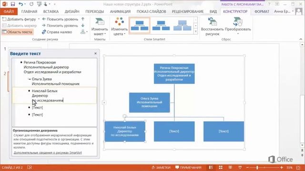The height and width of the screenshot is (171, 305).
Task: Select the Николай Белых box in diagram
Action: 125,131
